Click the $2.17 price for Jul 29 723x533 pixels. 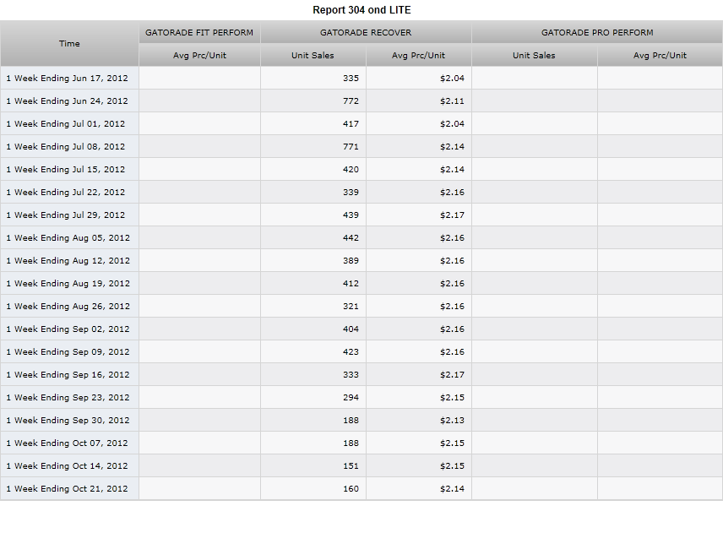[x=419, y=215]
